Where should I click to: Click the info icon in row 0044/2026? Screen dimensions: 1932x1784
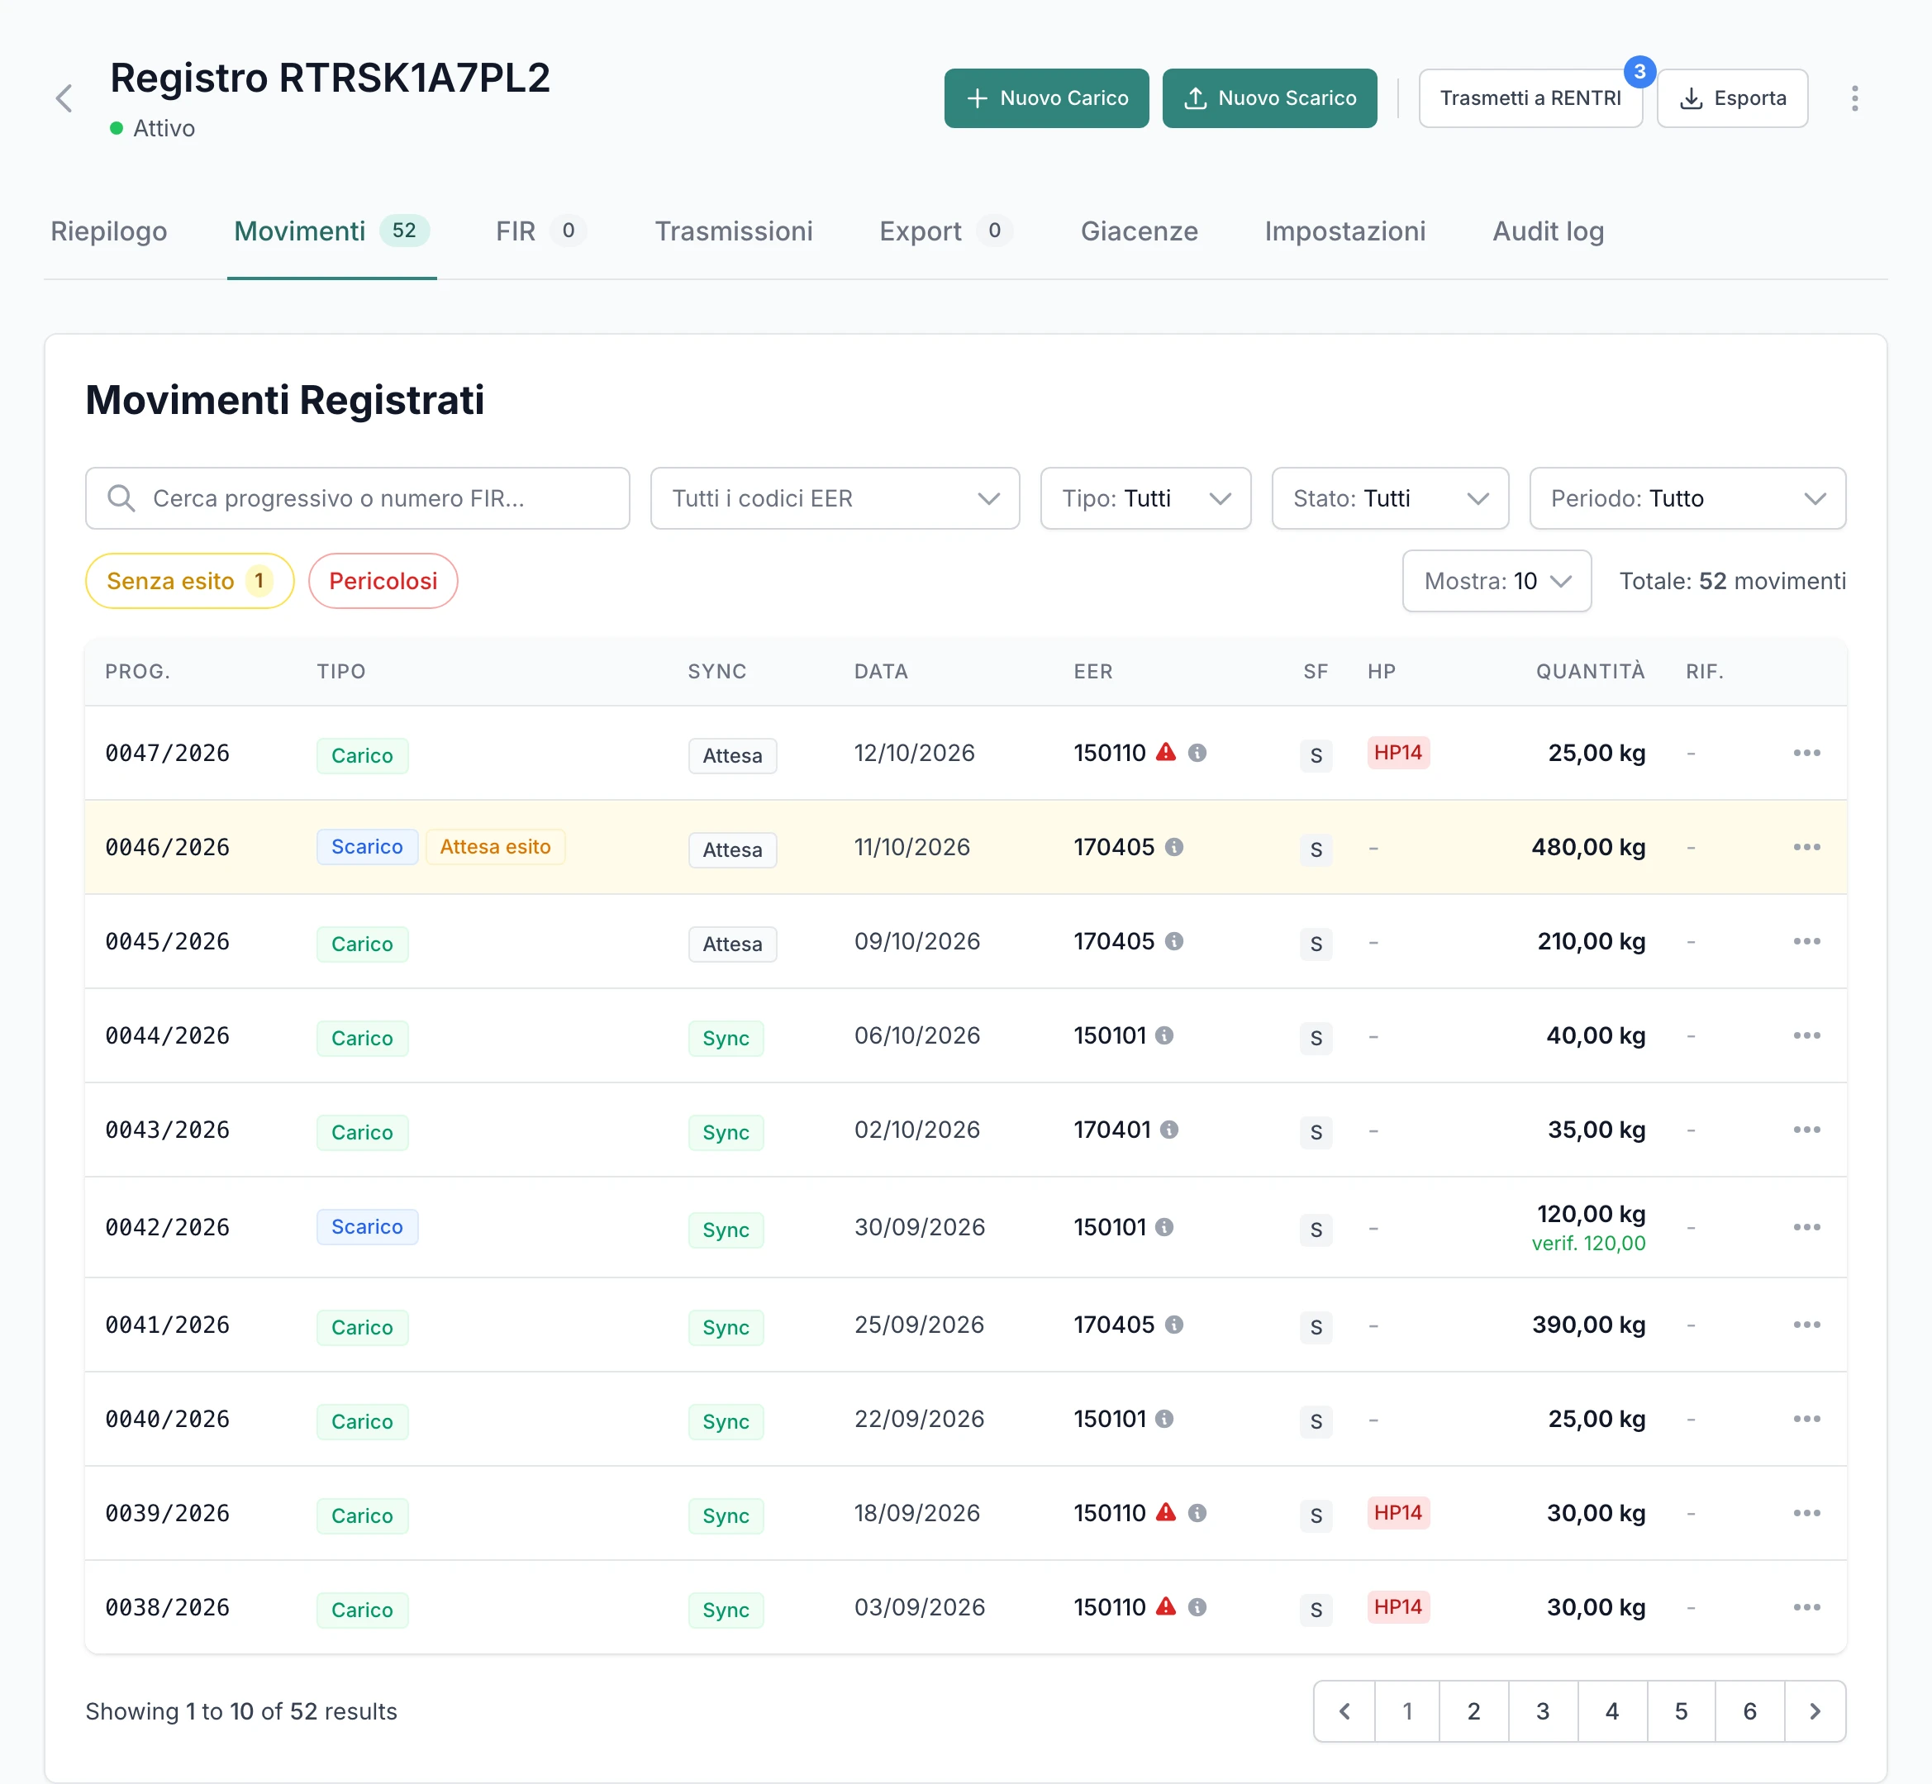point(1164,1035)
